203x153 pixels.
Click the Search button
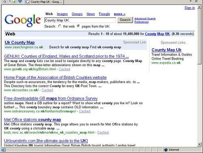pyautogui.click(x=125, y=20)
